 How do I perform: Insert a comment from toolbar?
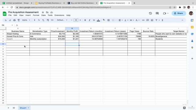[148, 20]
